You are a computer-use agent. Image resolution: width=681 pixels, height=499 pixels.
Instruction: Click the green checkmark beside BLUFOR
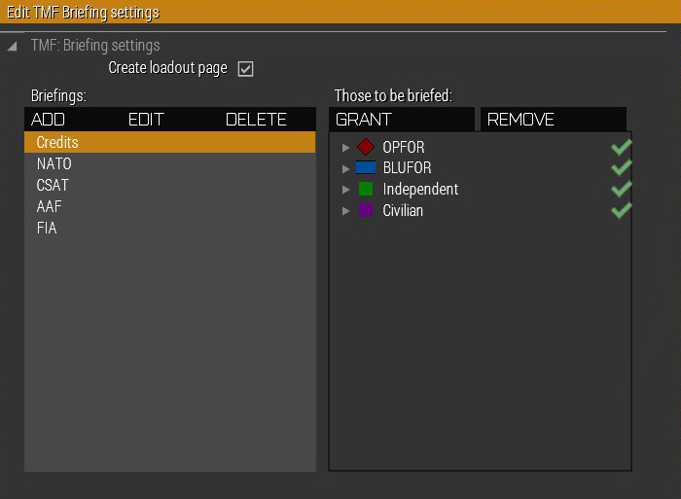621,167
